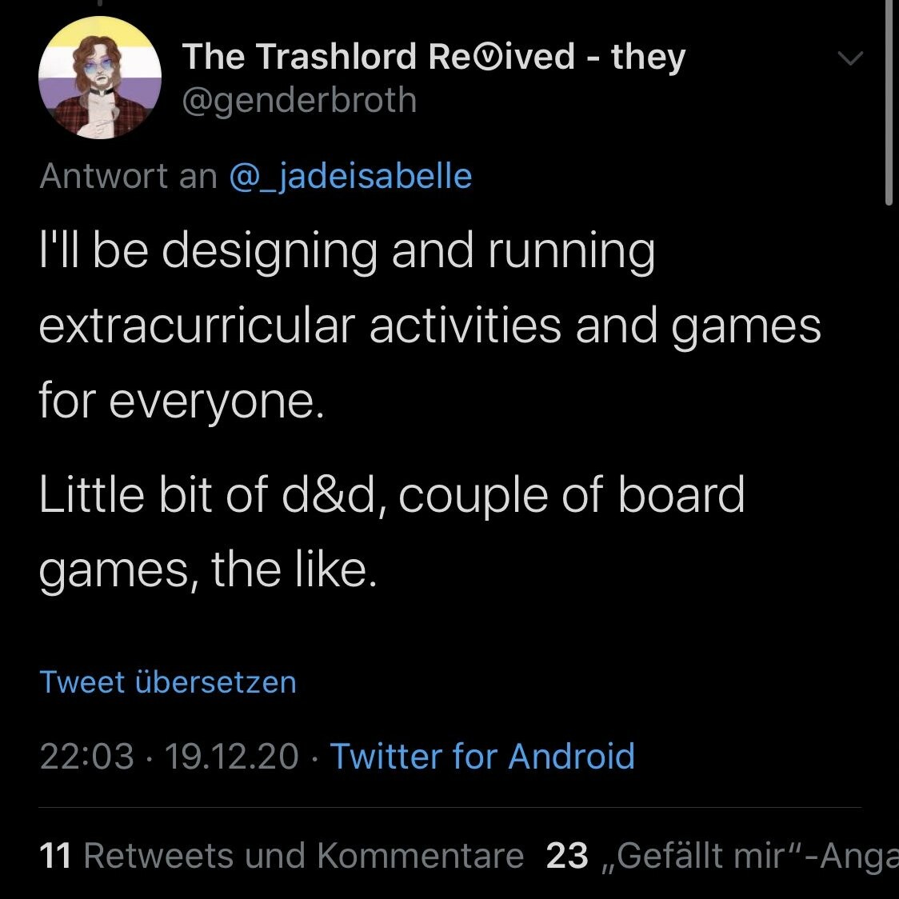Click the @genderbroth handle
The image size is (899, 899).
click(300, 100)
